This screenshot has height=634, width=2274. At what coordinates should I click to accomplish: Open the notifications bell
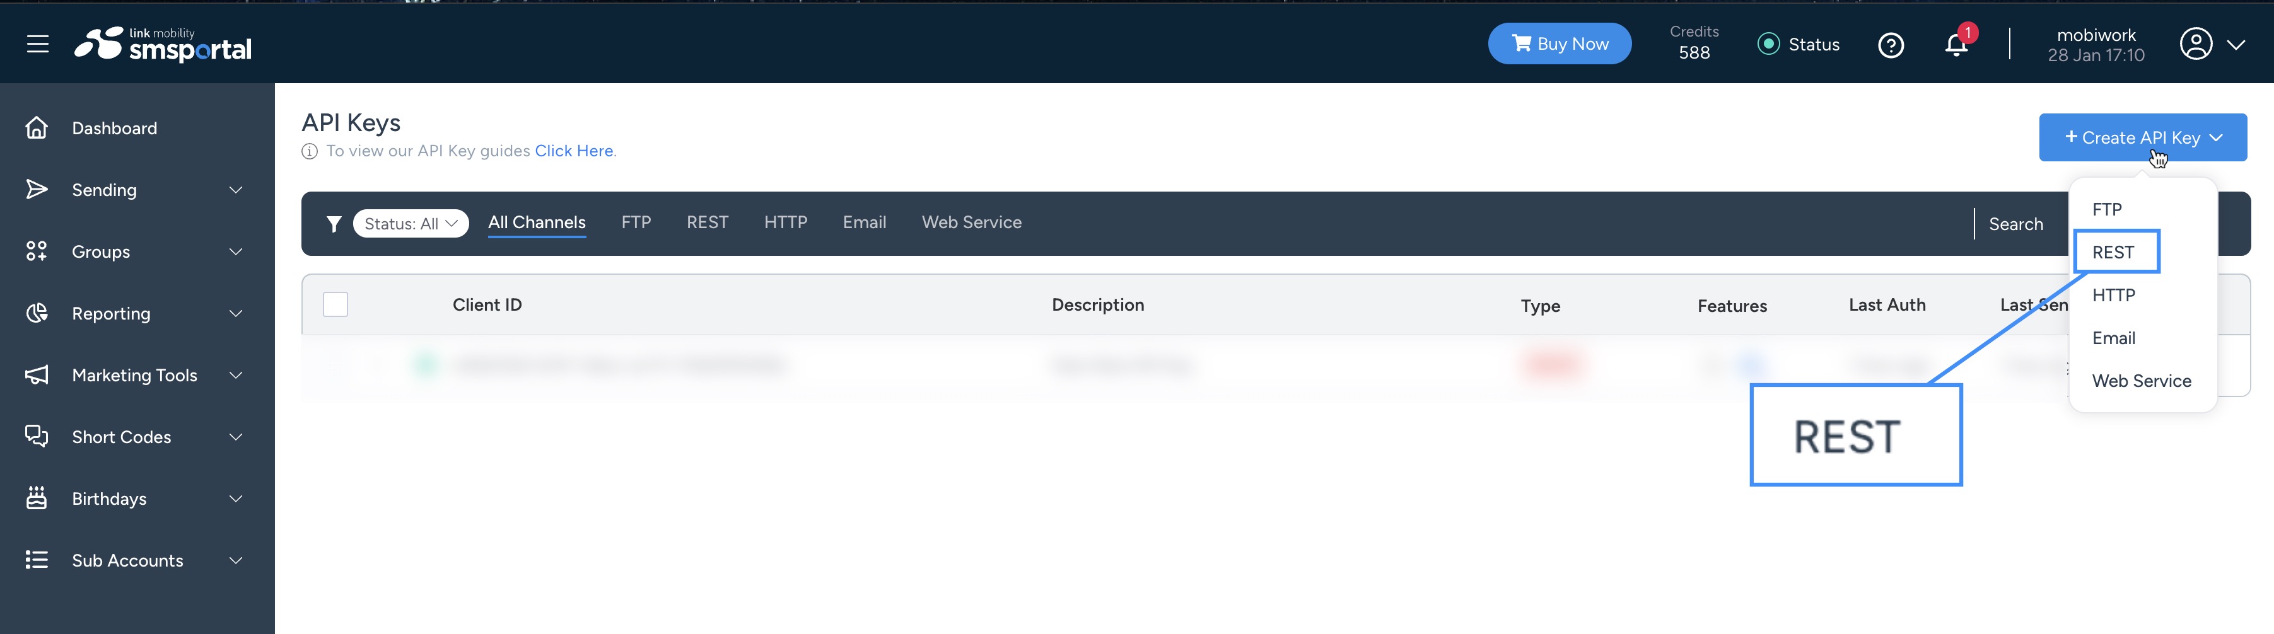pyautogui.click(x=1956, y=46)
